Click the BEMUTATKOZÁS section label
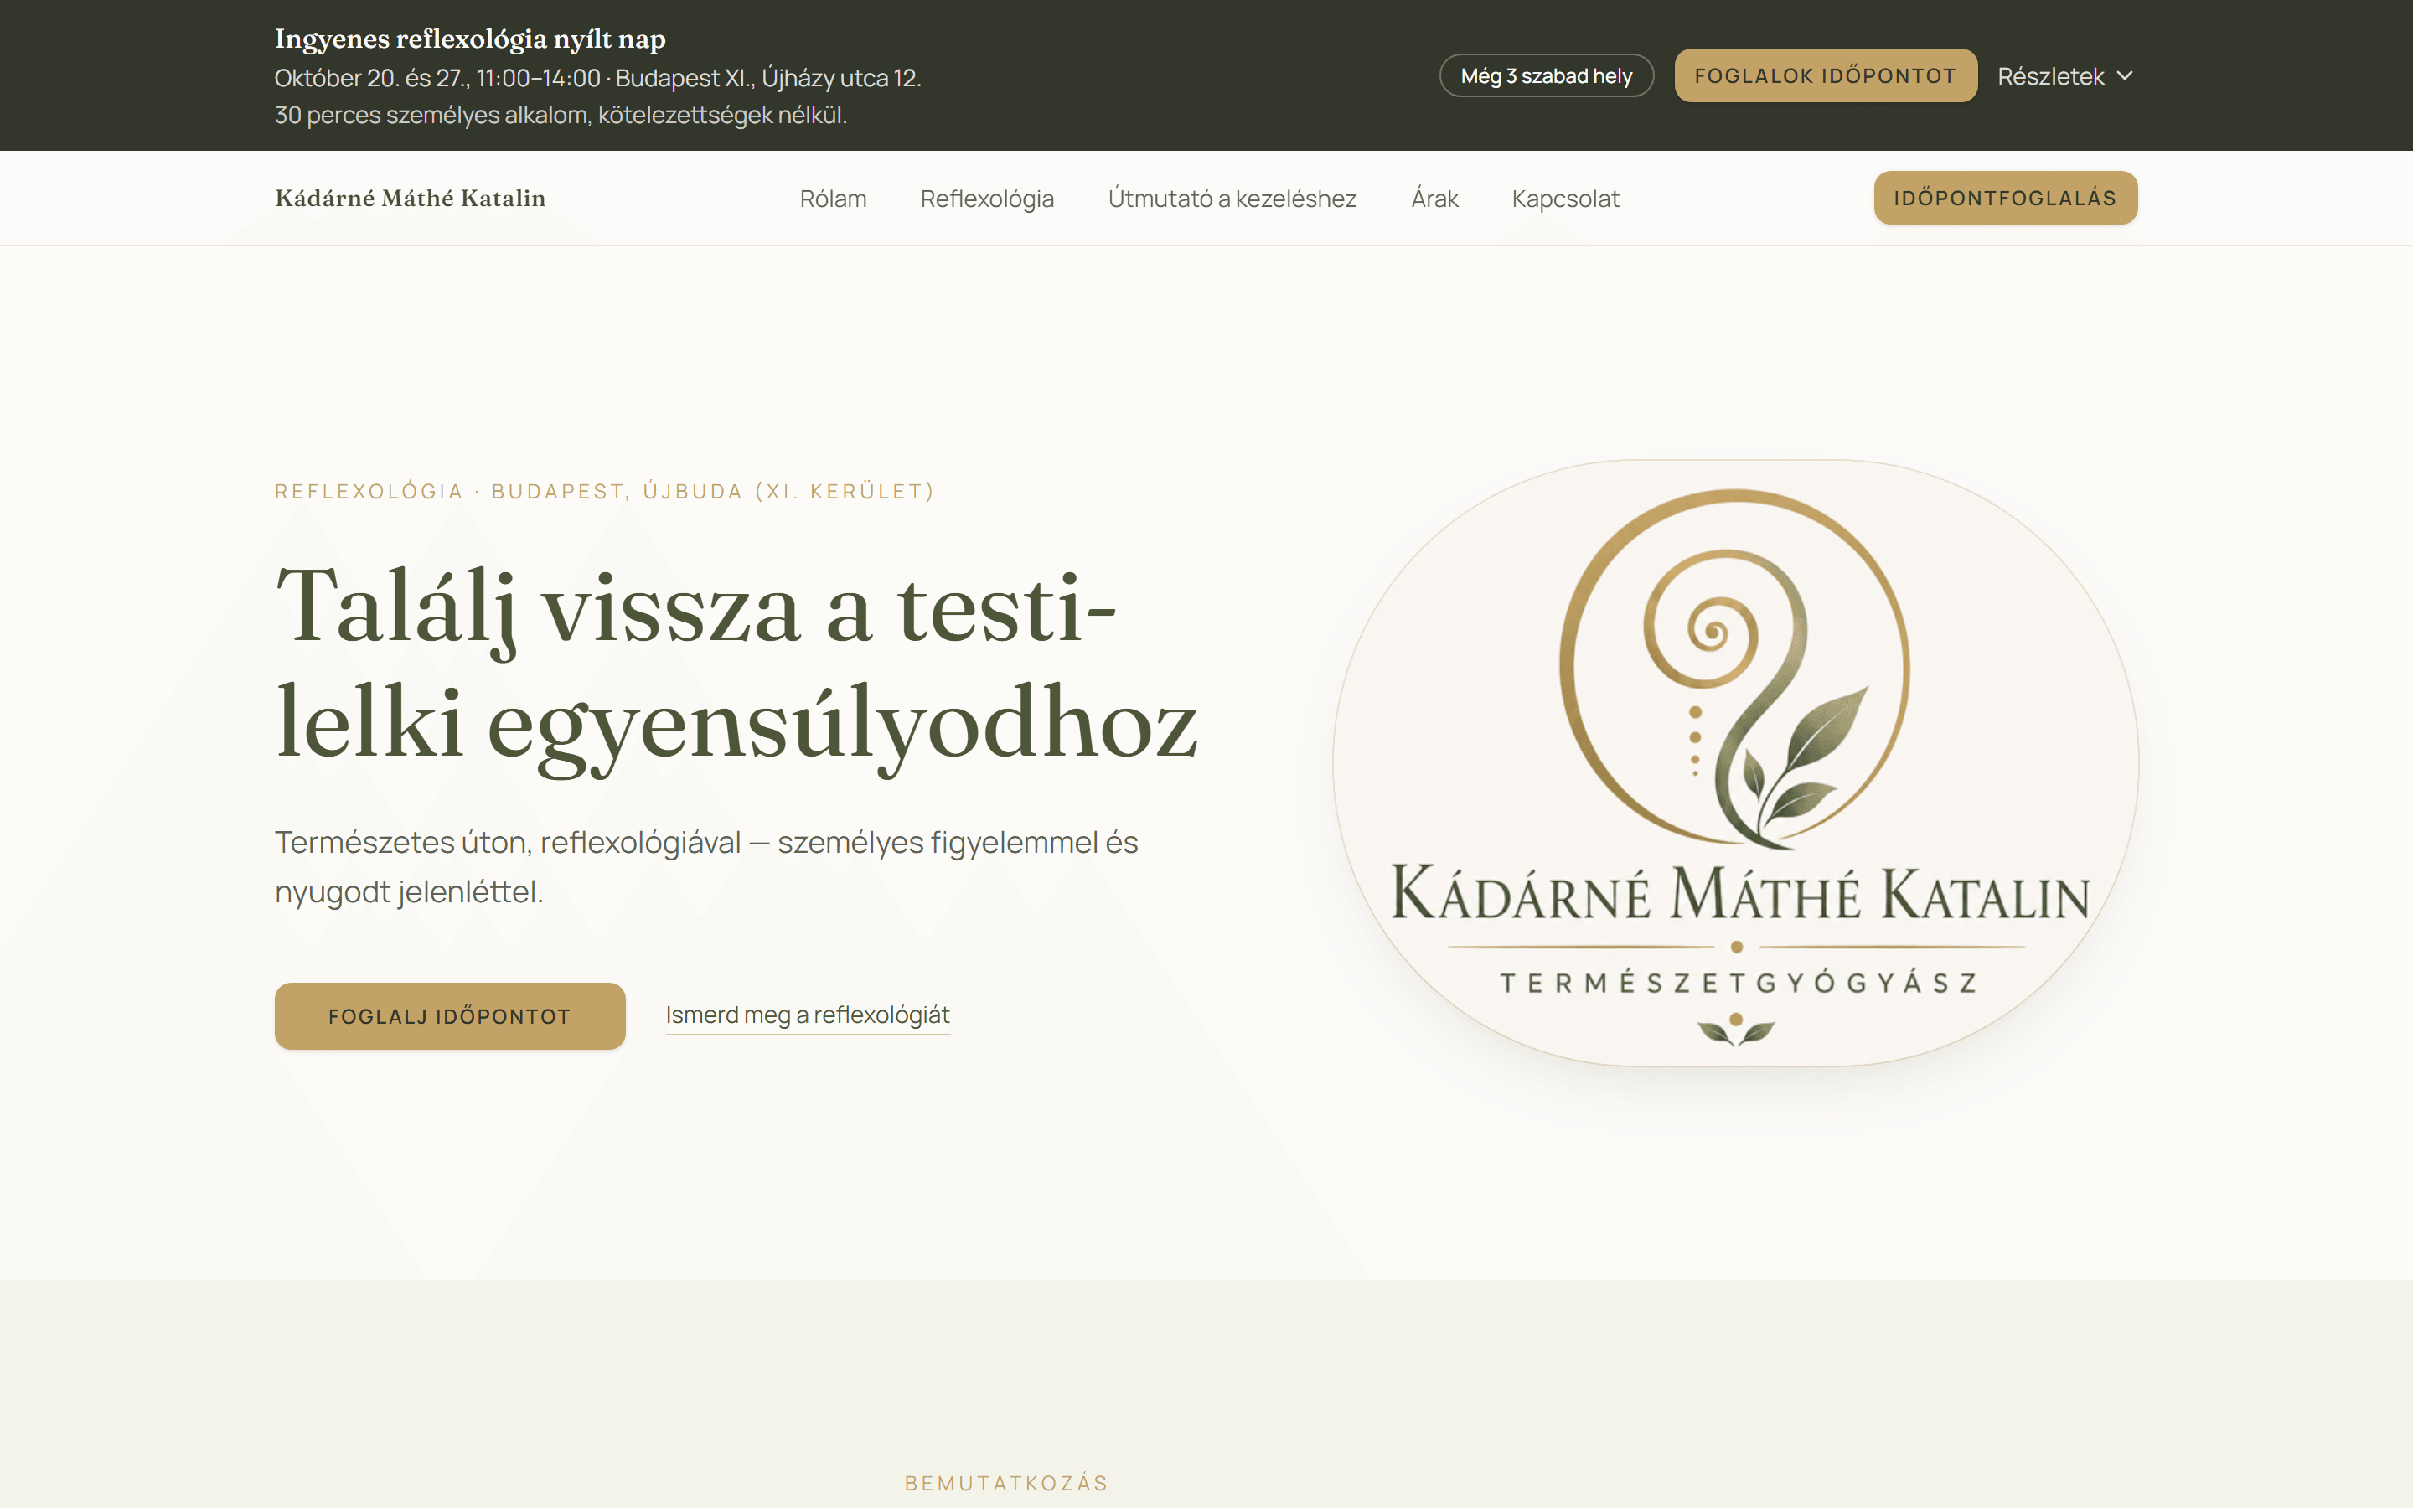Viewport: 2413px width, 1508px height. pyautogui.click(x=1007, y=1483)
